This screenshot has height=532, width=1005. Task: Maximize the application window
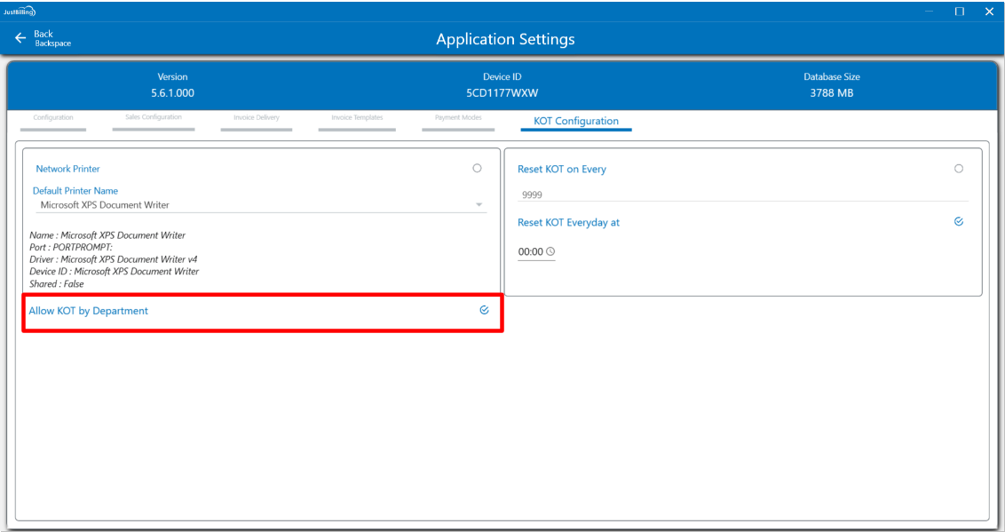tap(960, 11)
